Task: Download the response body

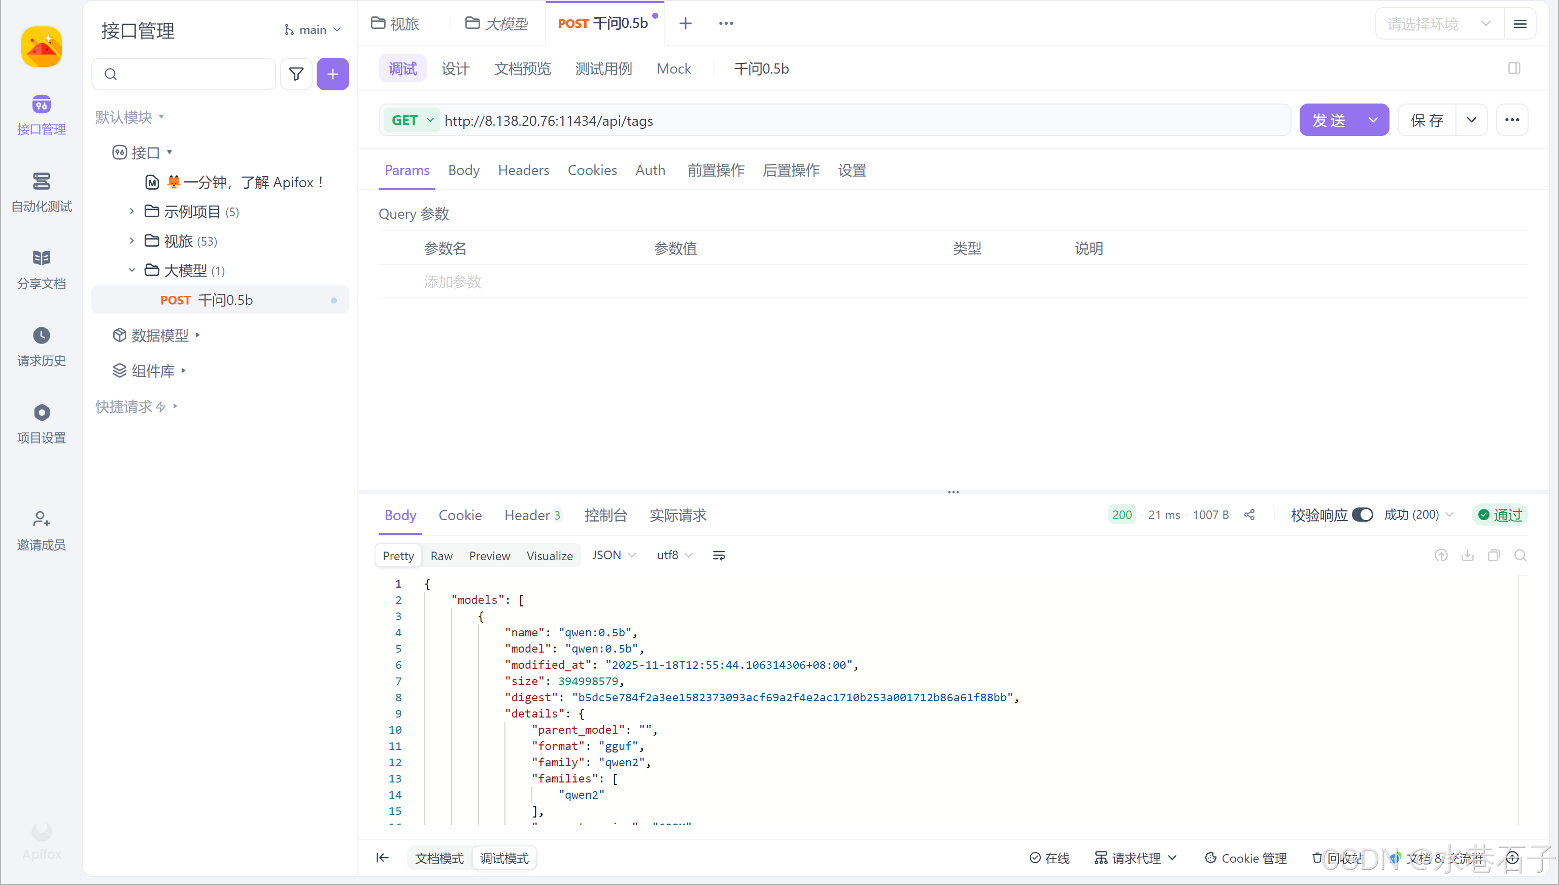Action: 1468,555
